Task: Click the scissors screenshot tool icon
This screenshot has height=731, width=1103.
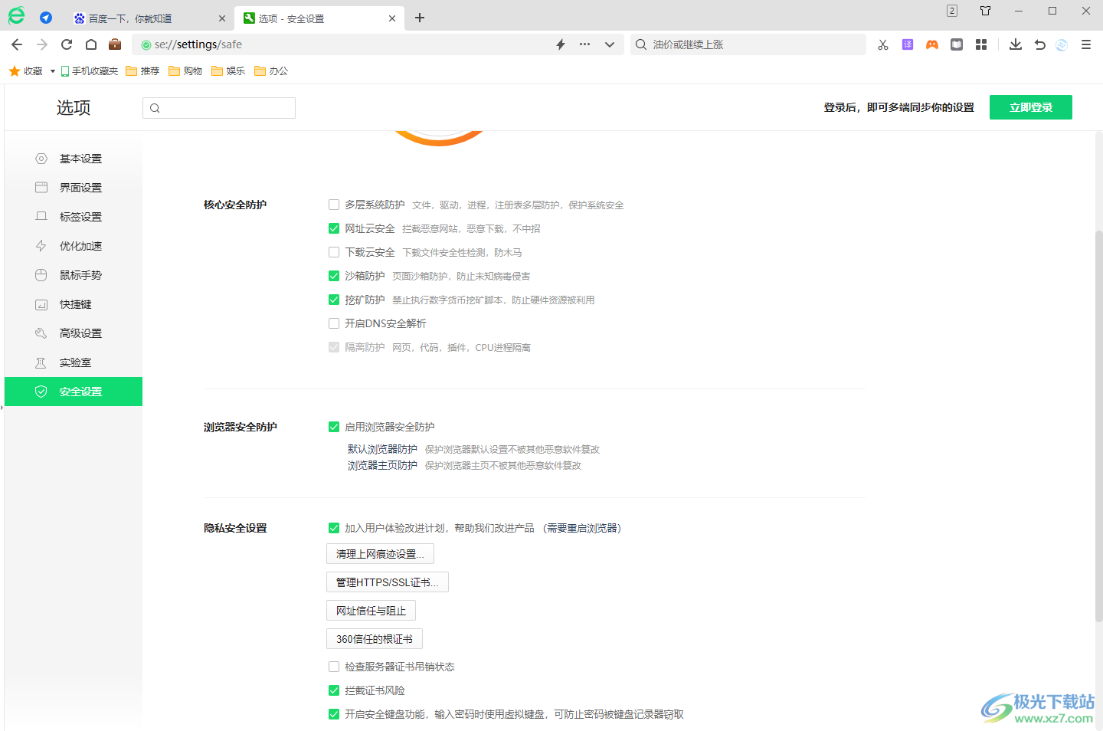Action: [883, 44]
